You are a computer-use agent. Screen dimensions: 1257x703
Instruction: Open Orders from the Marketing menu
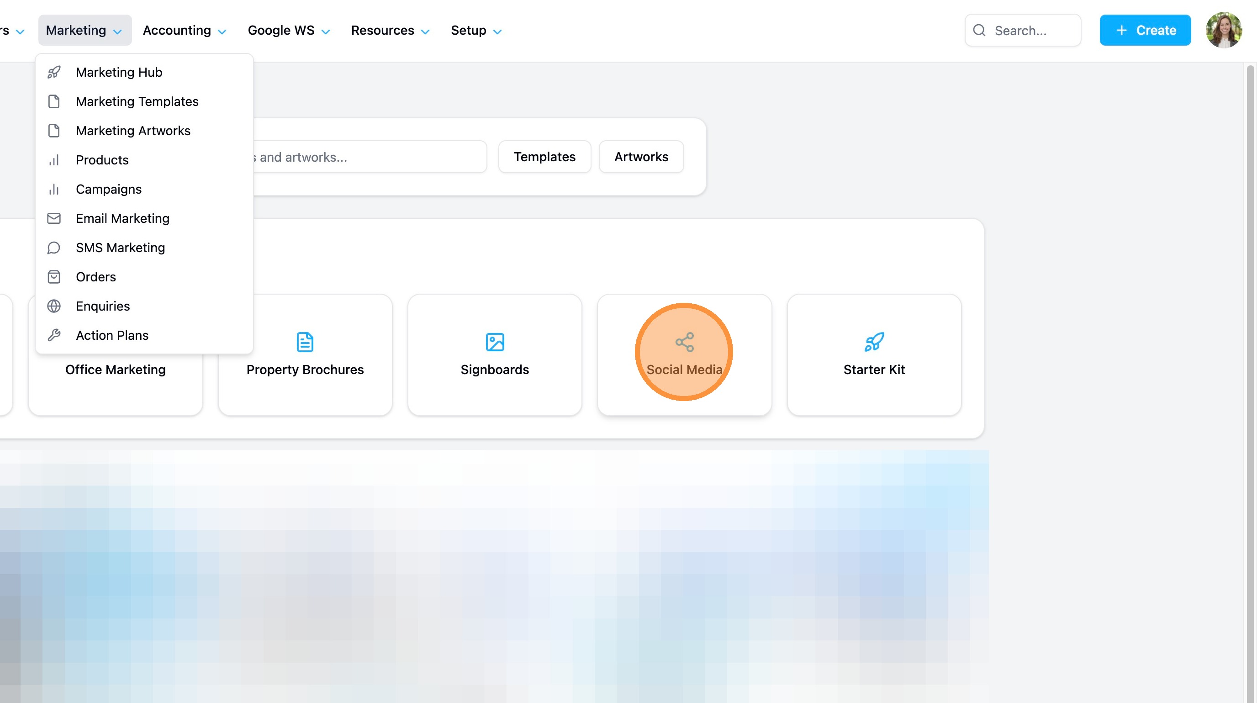coord(144,277)
